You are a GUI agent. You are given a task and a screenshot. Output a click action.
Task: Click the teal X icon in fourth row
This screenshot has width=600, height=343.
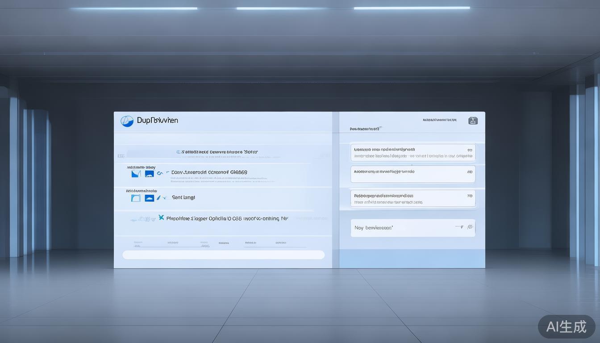tap(161, 218)
